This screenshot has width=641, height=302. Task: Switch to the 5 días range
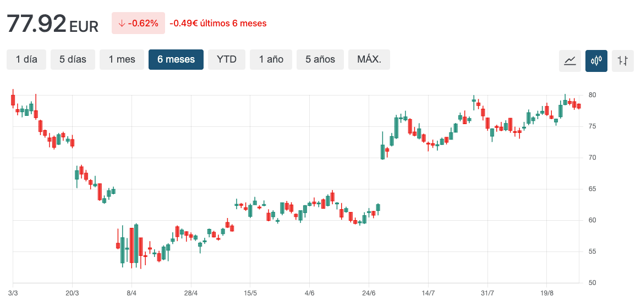tap(73, 59)
